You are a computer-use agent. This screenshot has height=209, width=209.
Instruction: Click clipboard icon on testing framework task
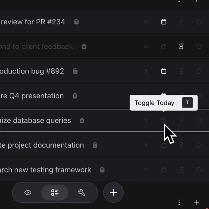(102, 170)
